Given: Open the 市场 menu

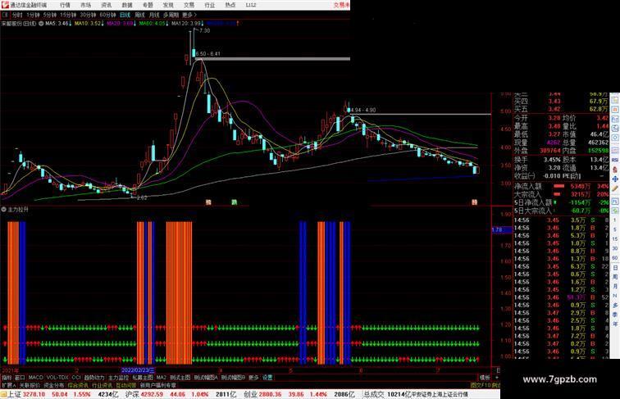Looking at the screenshot, I should coord(85,5).
